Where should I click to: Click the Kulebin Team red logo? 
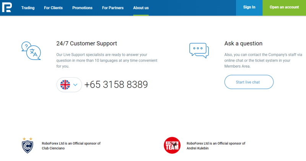click(x=172, y=145)
